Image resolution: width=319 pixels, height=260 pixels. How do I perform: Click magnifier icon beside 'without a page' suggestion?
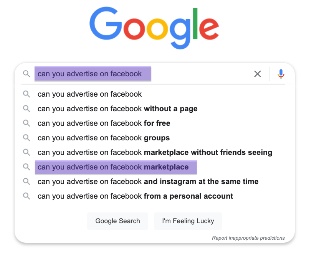[26, 109]
